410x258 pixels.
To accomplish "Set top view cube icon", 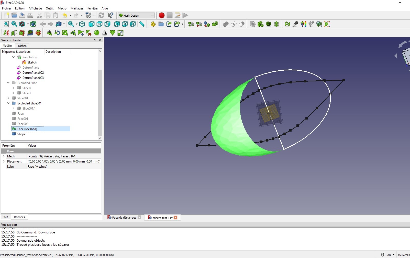I will [x=99, y=24].
